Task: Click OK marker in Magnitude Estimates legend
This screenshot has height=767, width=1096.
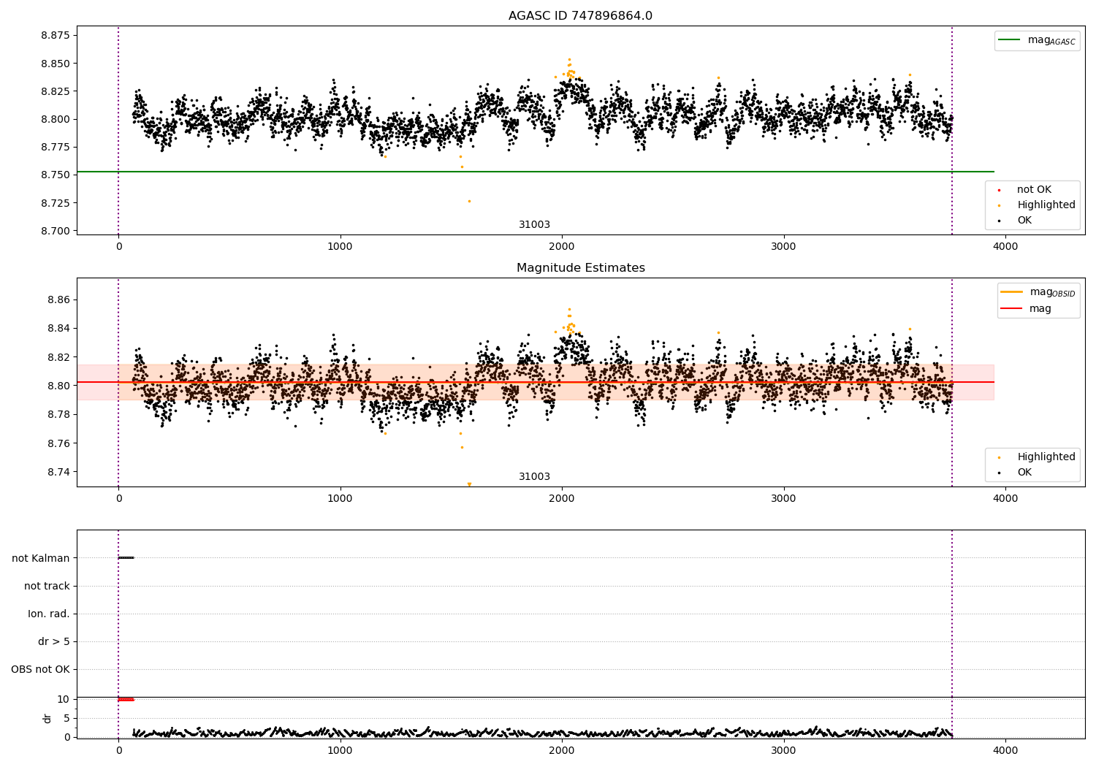Action: (x=999, y=473)
